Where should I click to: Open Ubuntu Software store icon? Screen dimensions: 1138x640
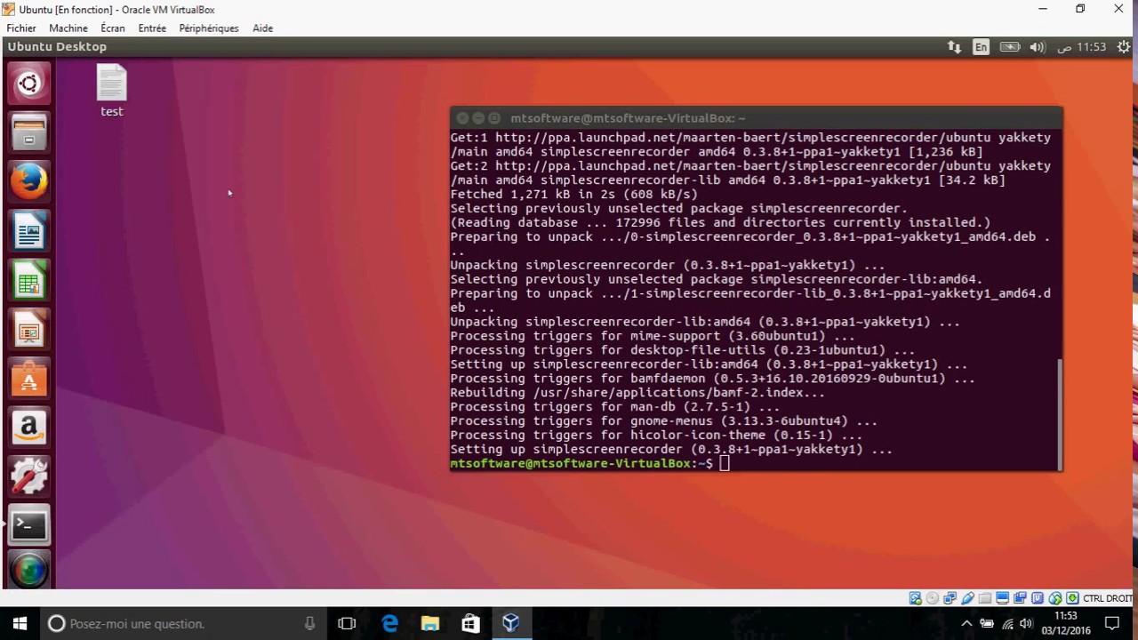[28, 380]
